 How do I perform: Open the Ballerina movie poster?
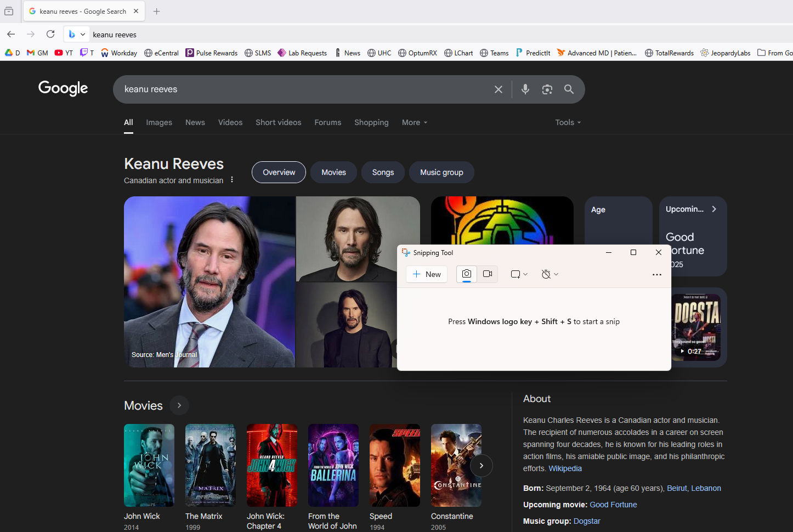pyautogui.click(x=333, y=465)
